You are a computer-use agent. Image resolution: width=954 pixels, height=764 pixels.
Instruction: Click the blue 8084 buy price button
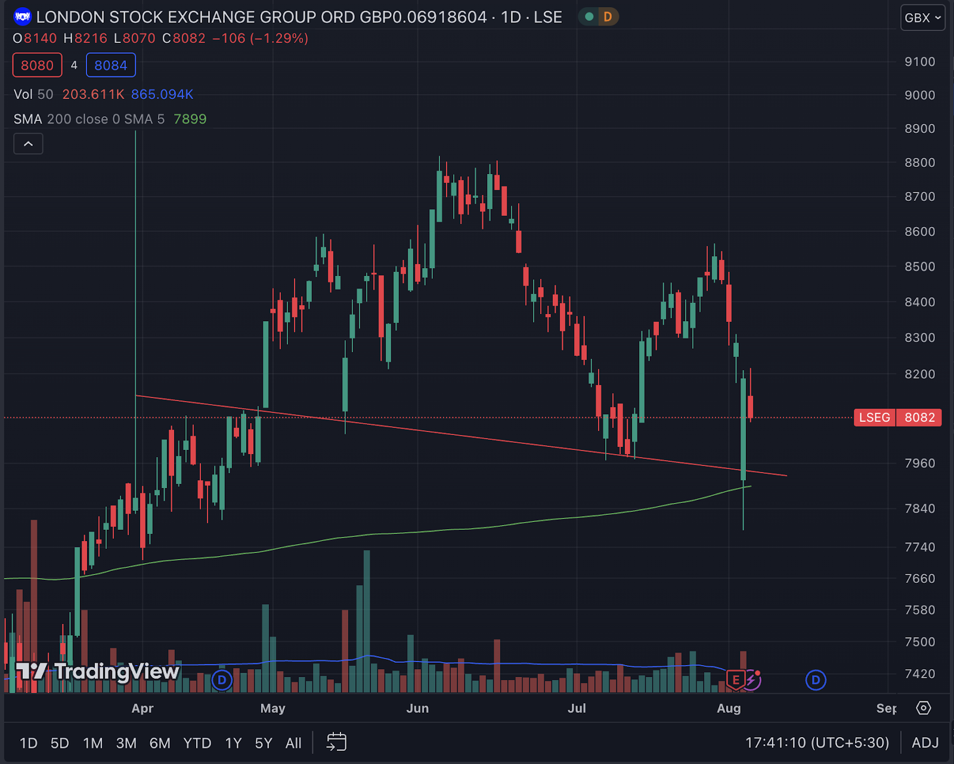111,65
